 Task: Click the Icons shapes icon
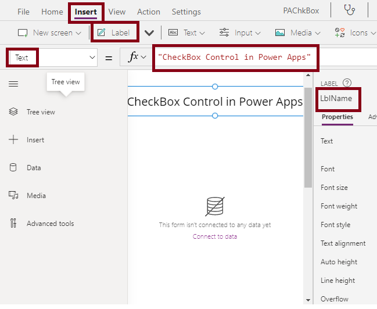point(340,33)
